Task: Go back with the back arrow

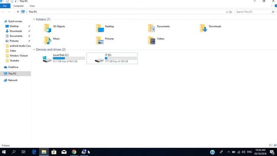Action: (x=3, y=12)
